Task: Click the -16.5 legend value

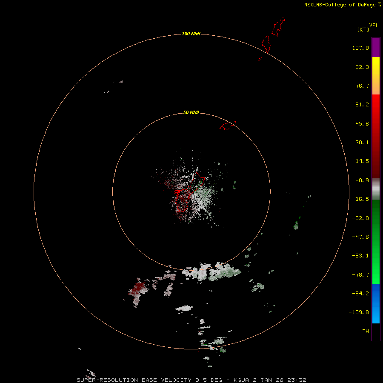Action: (x=360, y=199)
